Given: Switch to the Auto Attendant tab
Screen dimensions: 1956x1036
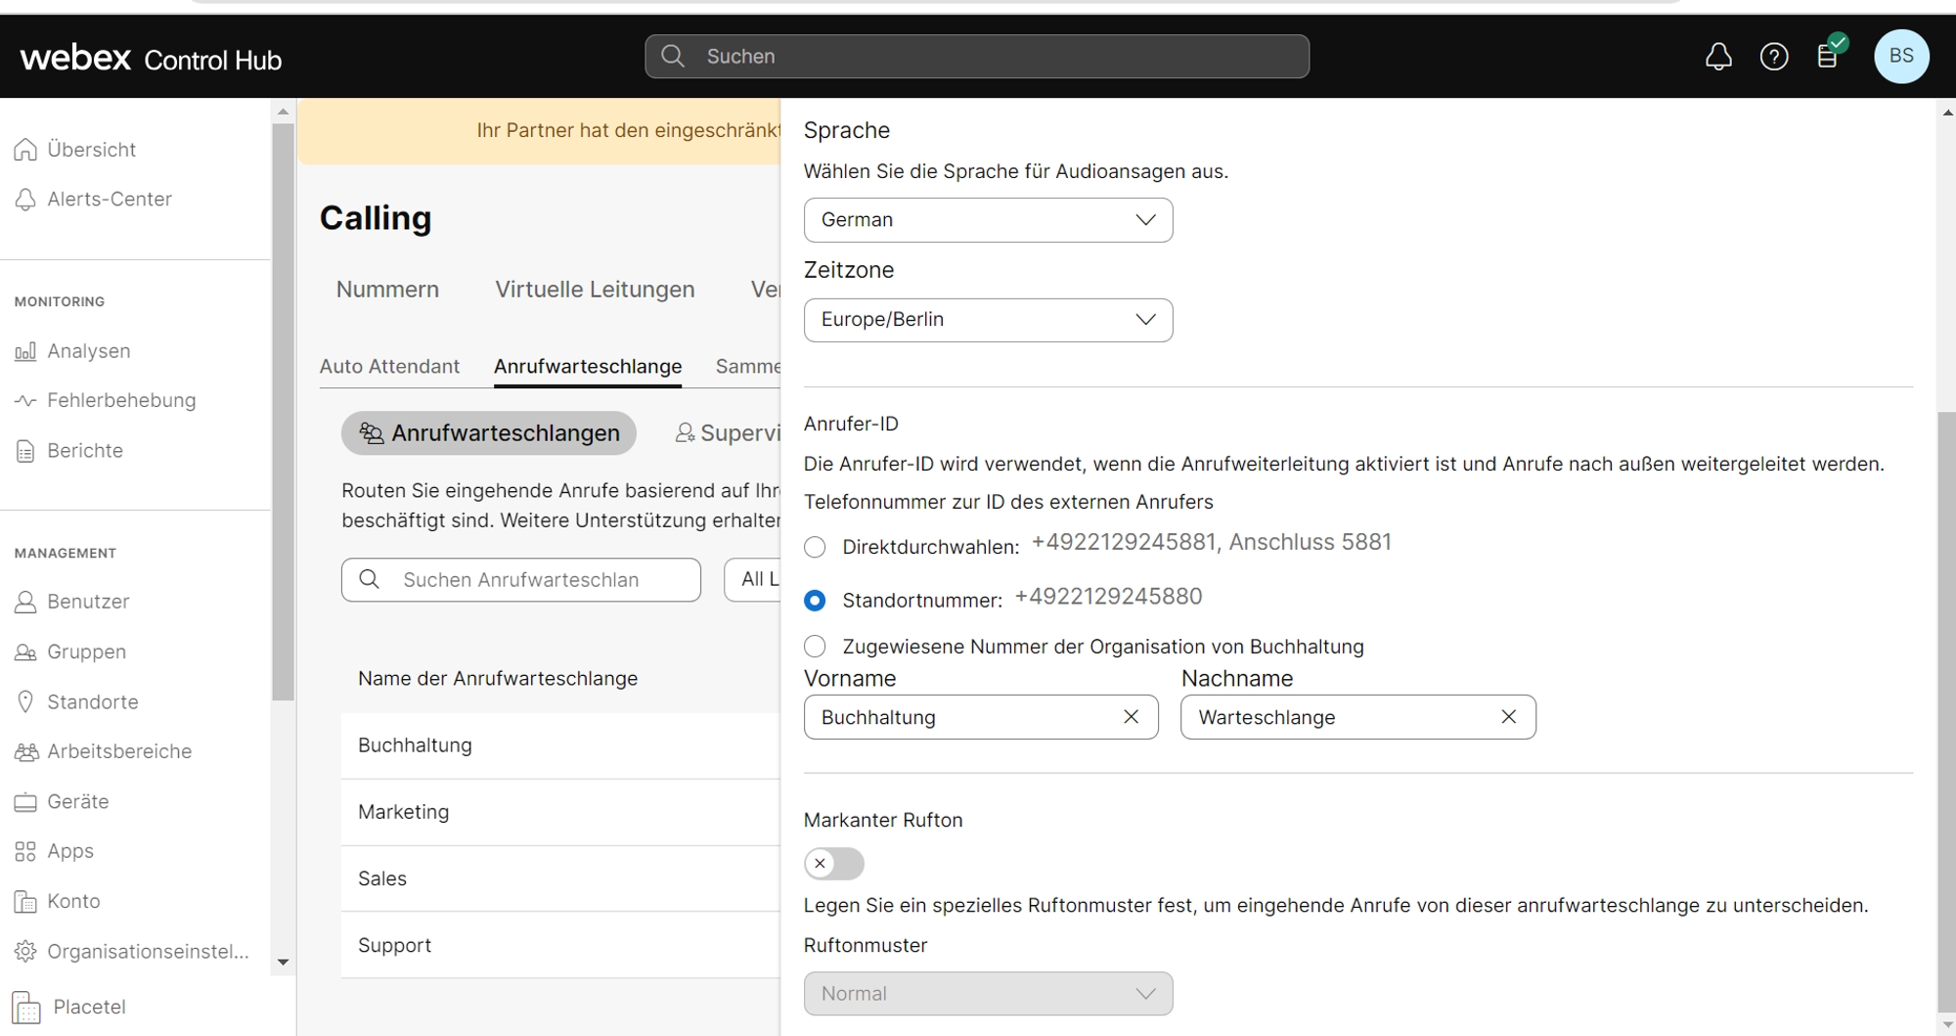Looking at the screenshot, I should click(x=389, y=367).
